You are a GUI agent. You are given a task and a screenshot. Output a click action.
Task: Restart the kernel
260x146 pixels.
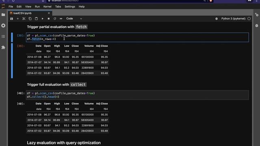click(x=55, y=19)
